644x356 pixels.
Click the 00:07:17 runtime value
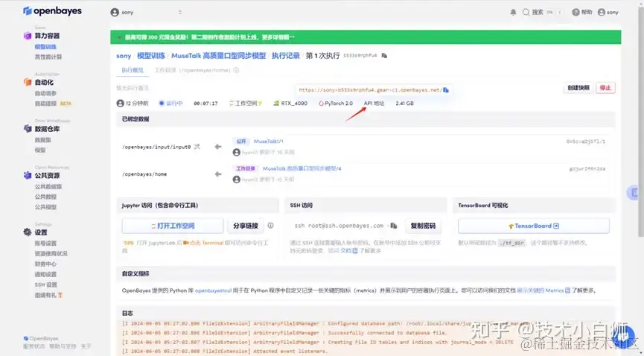205,104
